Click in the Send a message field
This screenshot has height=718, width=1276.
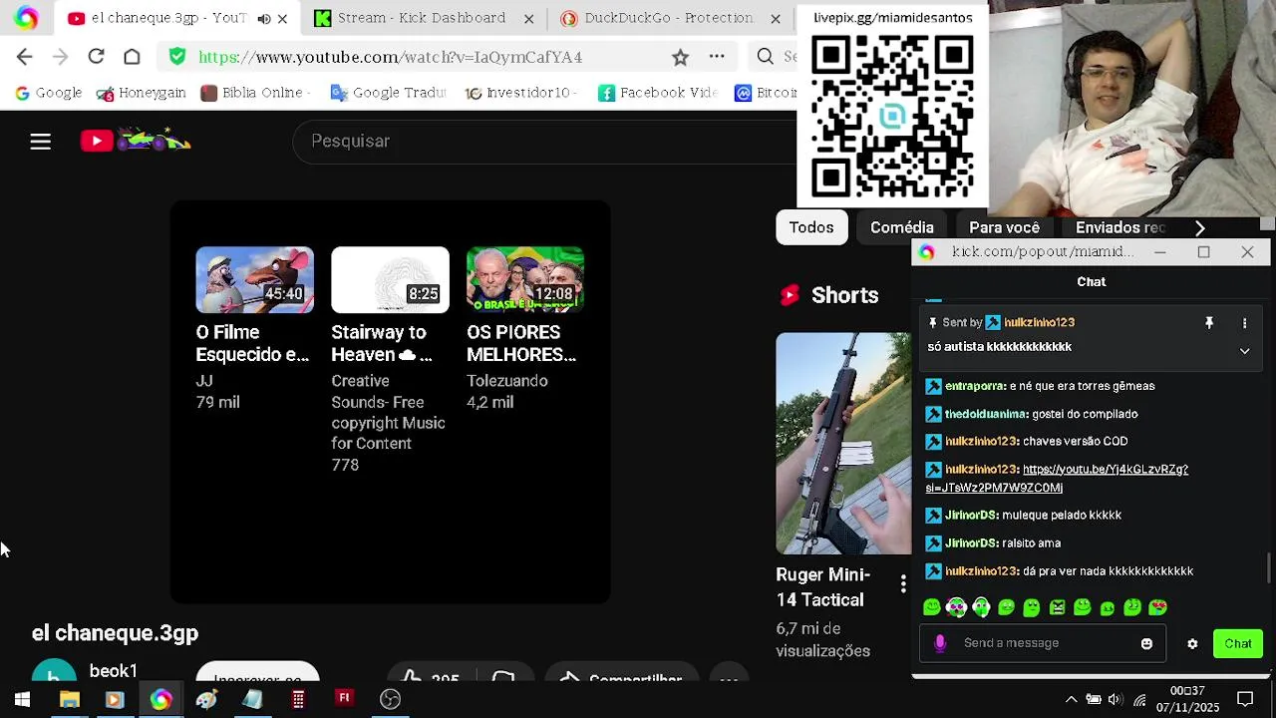click(x=1042, y=644)
